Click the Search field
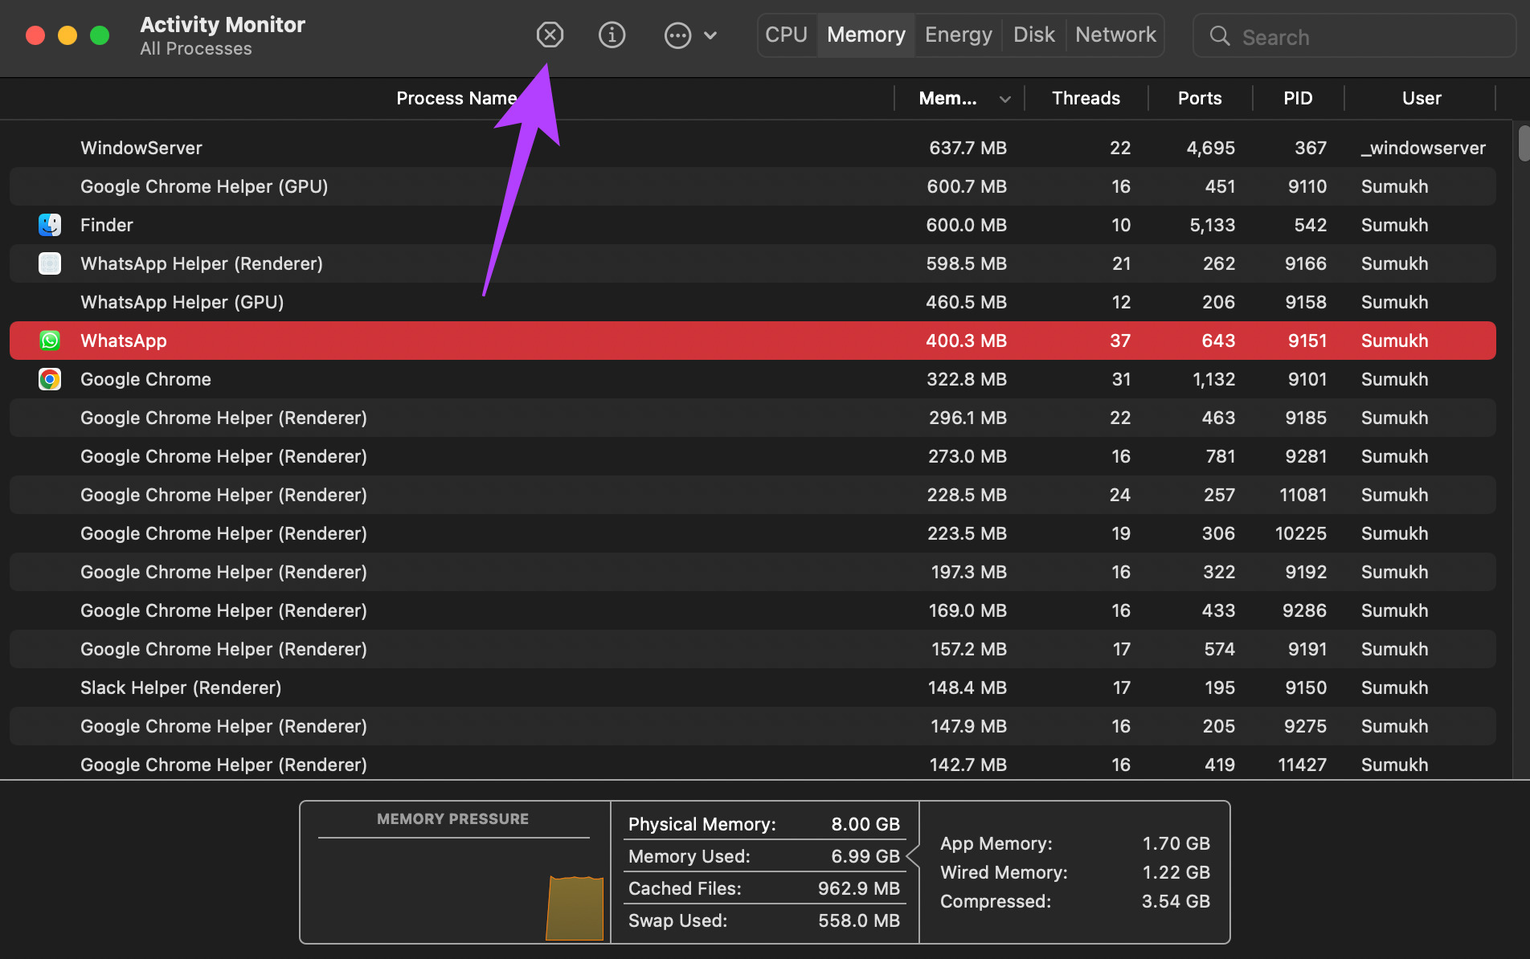Screen dimensions: 1530x959 [x=1355, y=36]
